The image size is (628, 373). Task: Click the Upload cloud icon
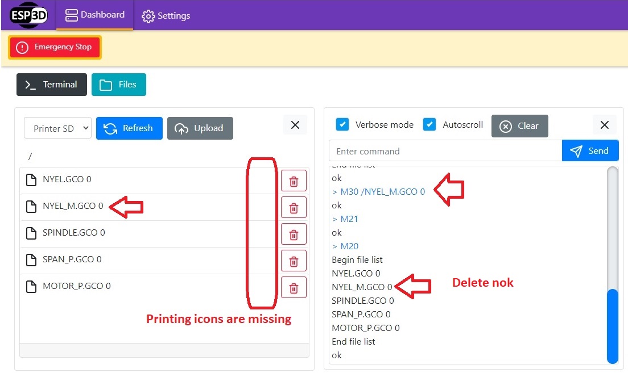[x=183, y=128]
